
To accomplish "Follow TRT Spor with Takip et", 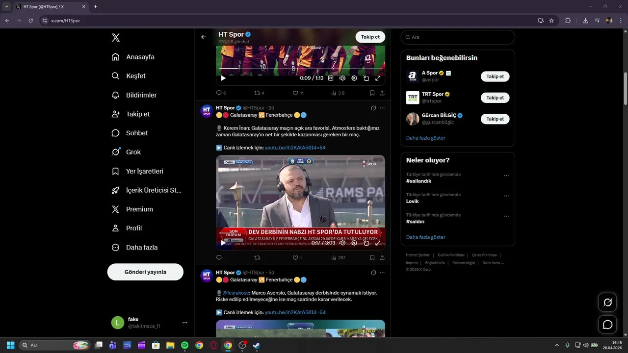I will [x=495, y=98].
